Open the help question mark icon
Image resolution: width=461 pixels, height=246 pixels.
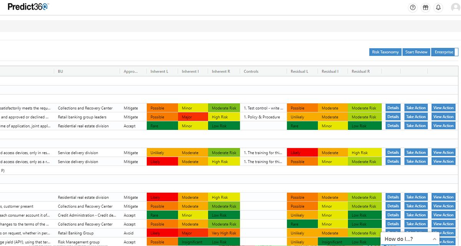tap(413, 8)
